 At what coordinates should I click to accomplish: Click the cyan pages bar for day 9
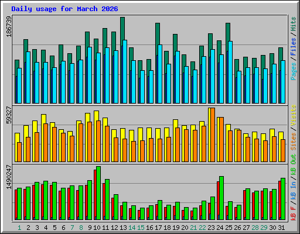(90, 75)
